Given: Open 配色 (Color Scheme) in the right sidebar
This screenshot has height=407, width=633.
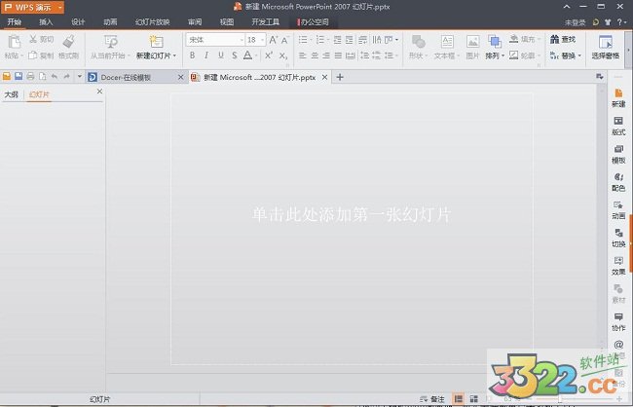Looking at the screenshot, I should 618,181.
